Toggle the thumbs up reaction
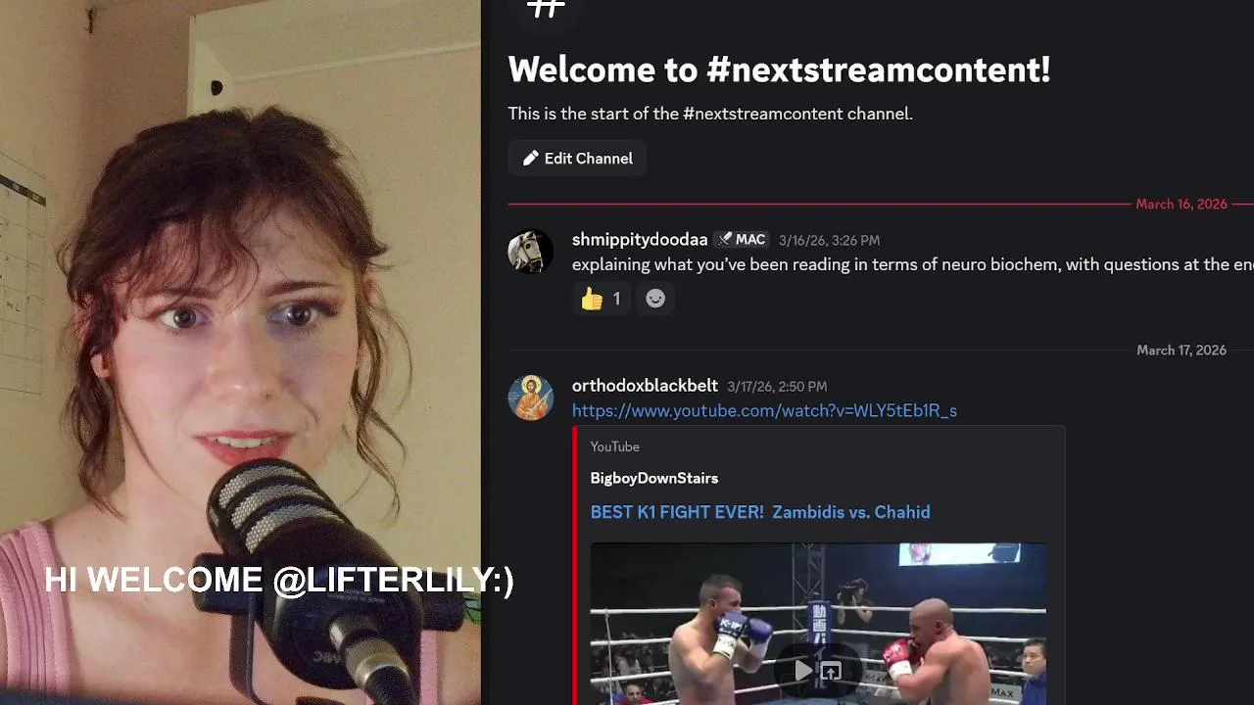 click(x=602, y=299)
